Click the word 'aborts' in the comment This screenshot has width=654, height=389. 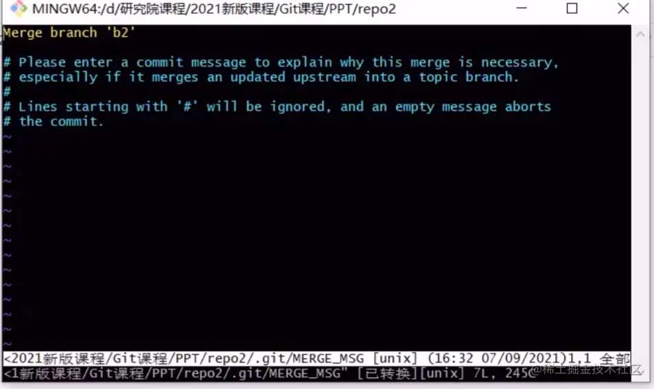tap(528, 107)
